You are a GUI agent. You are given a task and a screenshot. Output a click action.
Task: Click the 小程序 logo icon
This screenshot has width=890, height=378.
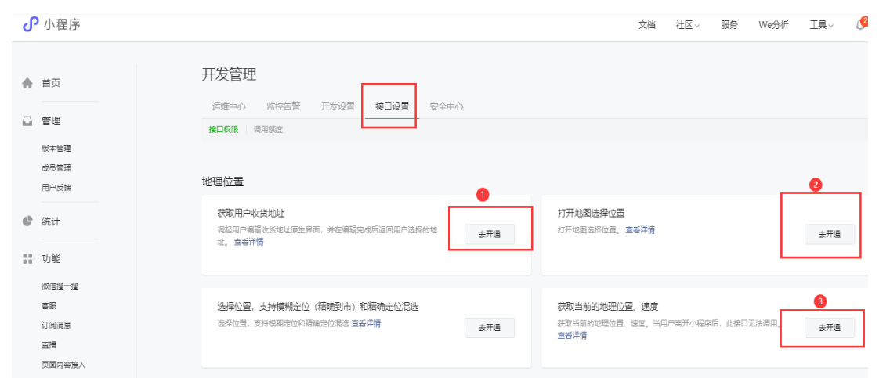coord(31,24)
